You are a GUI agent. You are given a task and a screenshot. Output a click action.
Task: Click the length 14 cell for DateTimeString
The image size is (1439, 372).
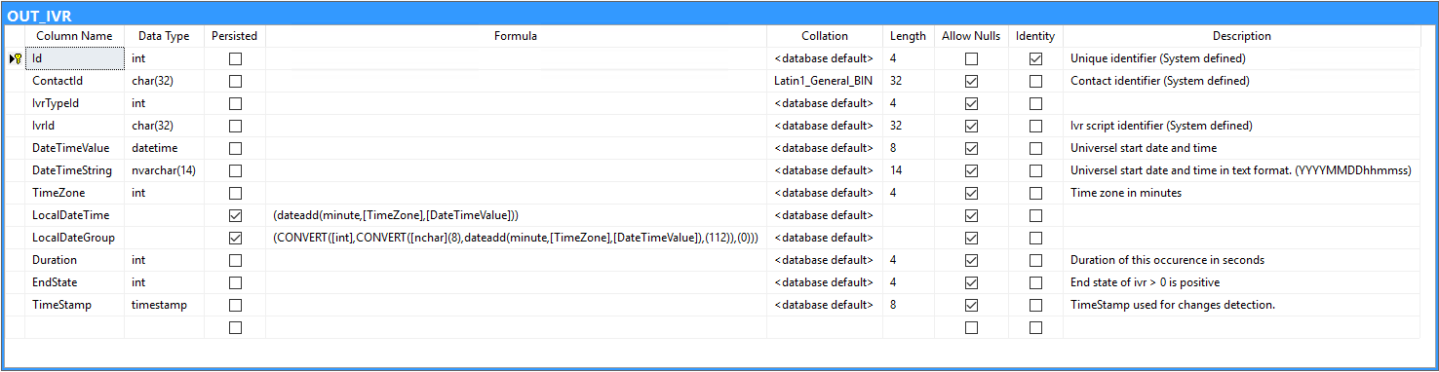(x=908, y=170)
